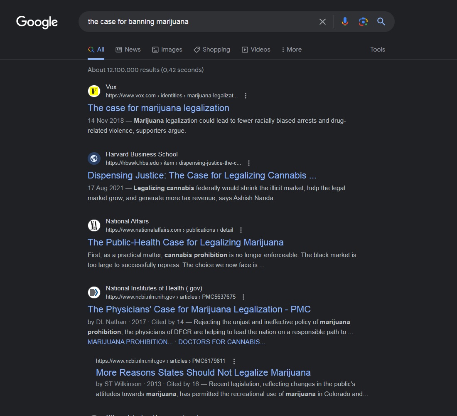The height and width of the screenshot is (416, 457).
Task: Open options menu for PMC5637675 result
Action: click(x=243, y=297)
